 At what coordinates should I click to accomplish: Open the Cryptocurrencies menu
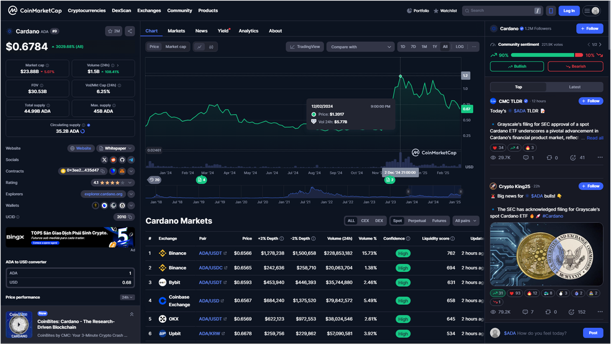coord(87,11)
